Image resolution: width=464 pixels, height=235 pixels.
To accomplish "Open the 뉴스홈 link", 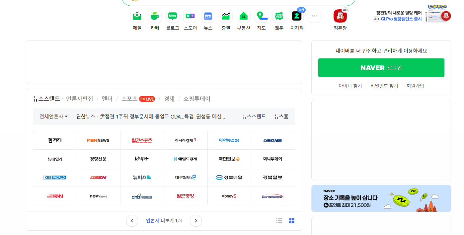I will pyautogui.click(x=281, y=117).
